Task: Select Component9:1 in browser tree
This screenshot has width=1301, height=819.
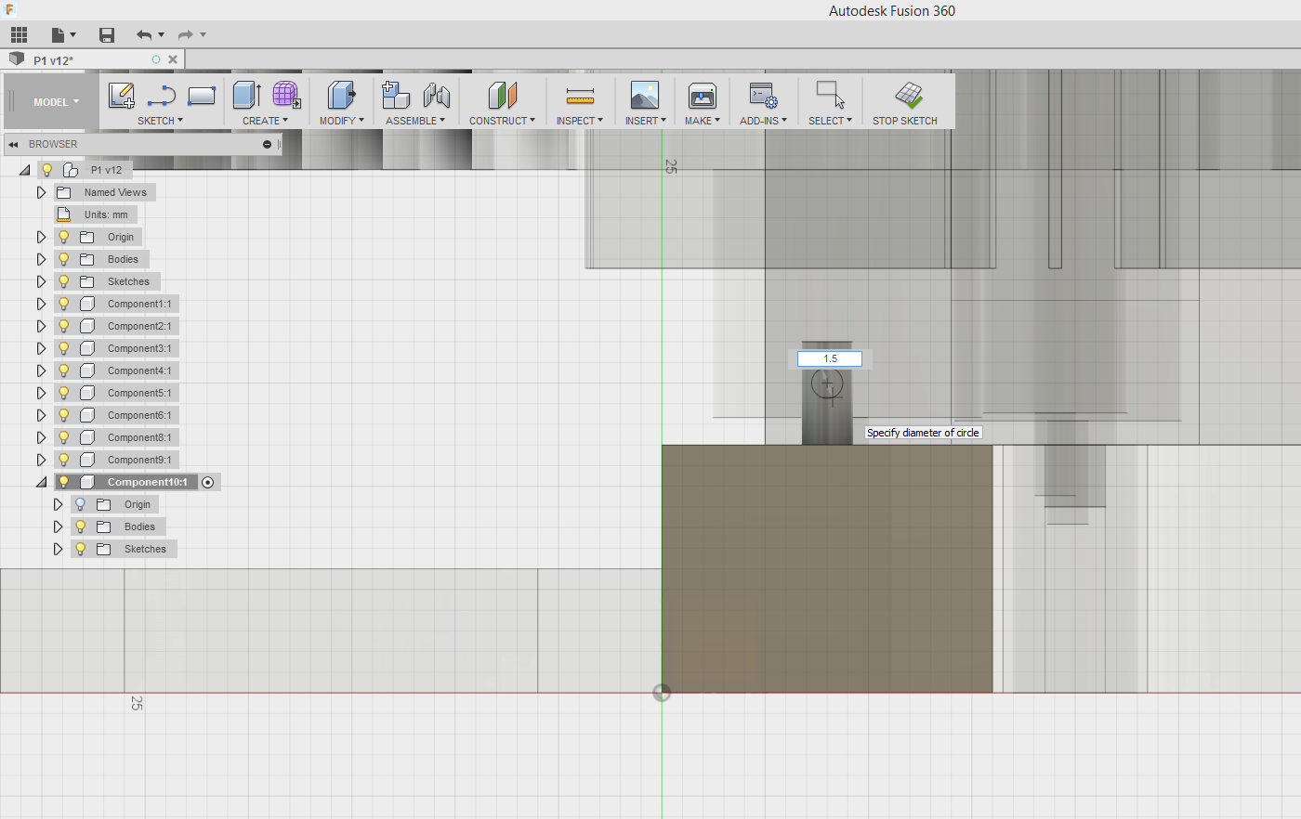Action: pyautogui.click(x=139, y=460)
